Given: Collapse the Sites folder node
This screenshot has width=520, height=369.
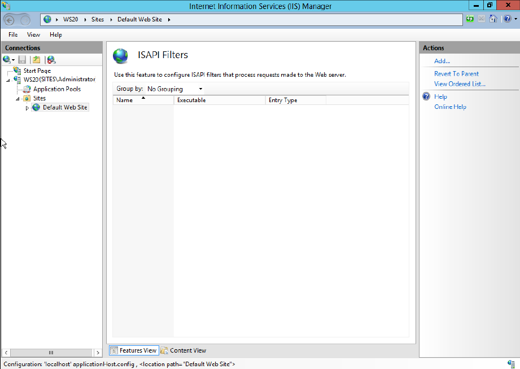Looking at the screenshot, I should point(18,99).
